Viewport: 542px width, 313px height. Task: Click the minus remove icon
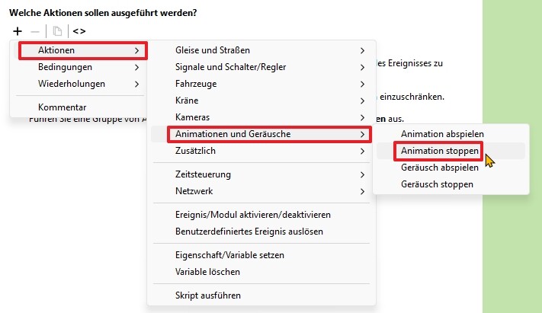(34, 31)
